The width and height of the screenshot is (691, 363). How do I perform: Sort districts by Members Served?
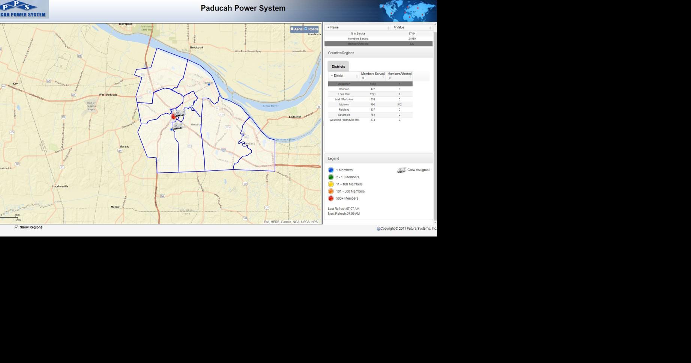(x=373, y=75)
